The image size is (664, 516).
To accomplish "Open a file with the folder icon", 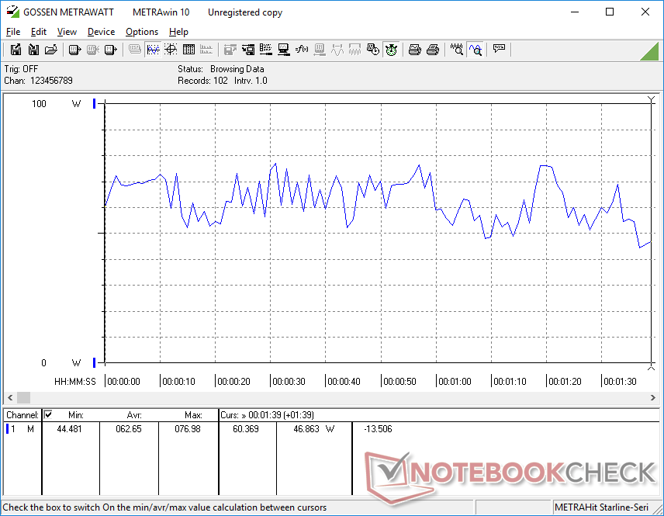I will click(51, 50).
